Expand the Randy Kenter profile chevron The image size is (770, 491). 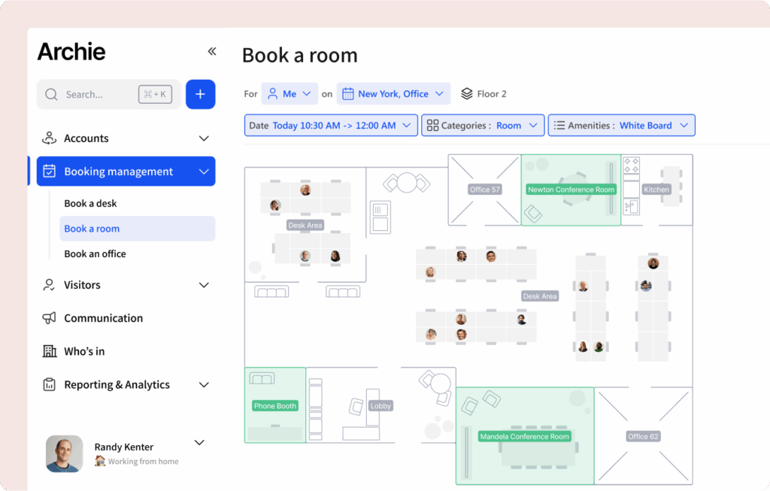pos(199,443)
